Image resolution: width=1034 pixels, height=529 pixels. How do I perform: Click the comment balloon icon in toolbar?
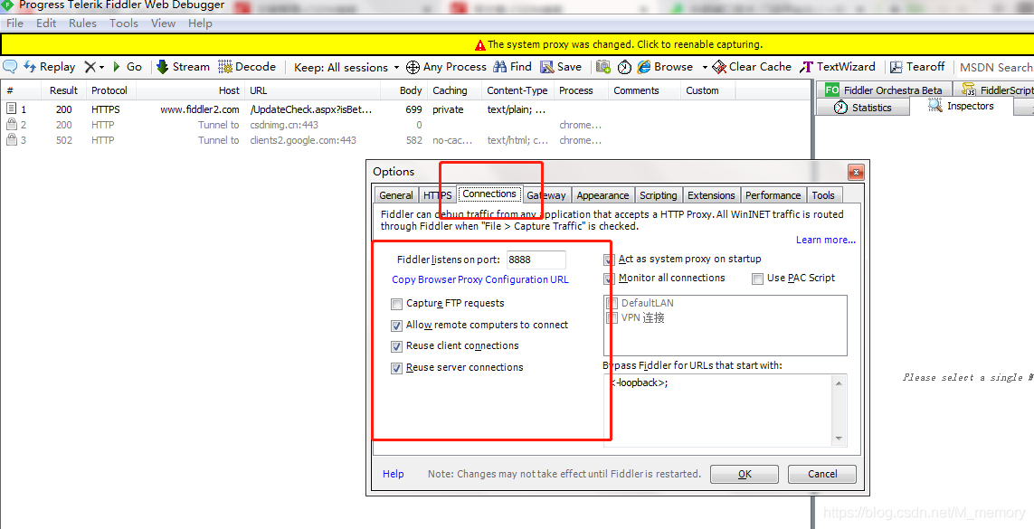[10, 67]
